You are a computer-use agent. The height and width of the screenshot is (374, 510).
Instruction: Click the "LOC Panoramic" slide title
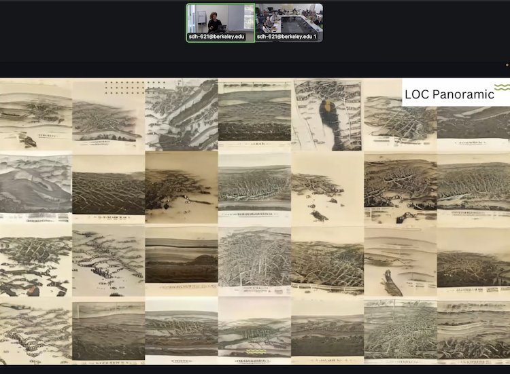coord(449,94)
